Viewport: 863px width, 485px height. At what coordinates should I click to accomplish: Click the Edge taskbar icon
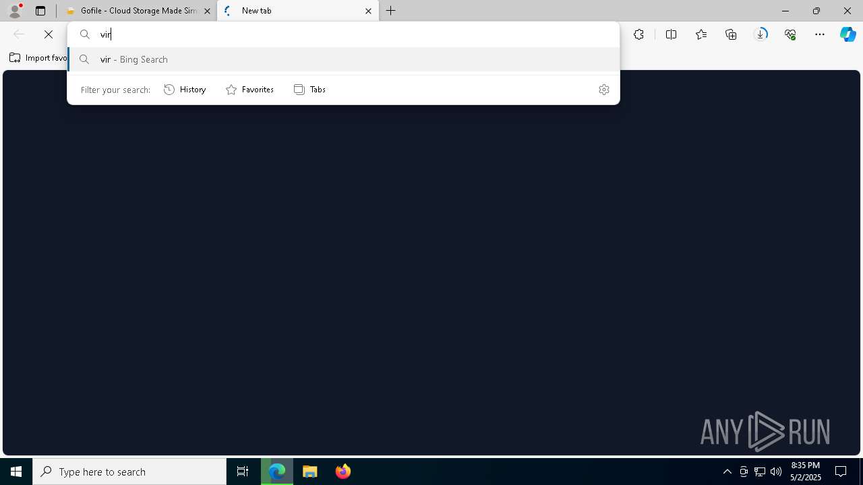pos(277,472)
